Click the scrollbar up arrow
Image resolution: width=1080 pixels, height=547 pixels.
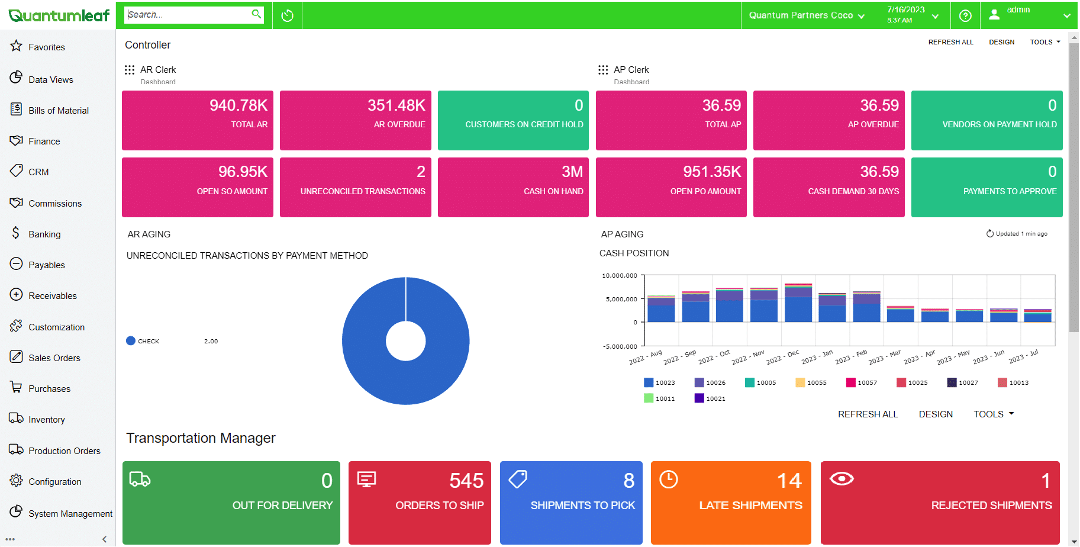[1073, 37]
